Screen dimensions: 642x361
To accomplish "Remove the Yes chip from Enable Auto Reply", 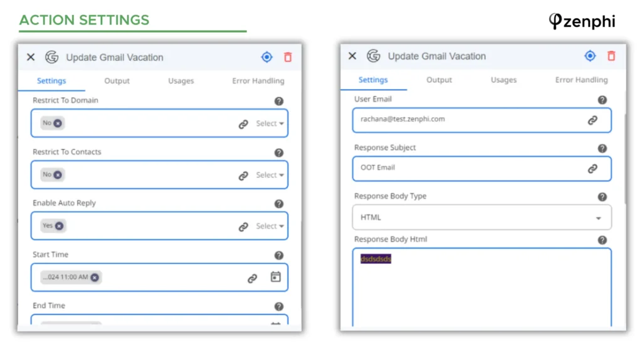I will pyautogui.click(x=60, y=226).
